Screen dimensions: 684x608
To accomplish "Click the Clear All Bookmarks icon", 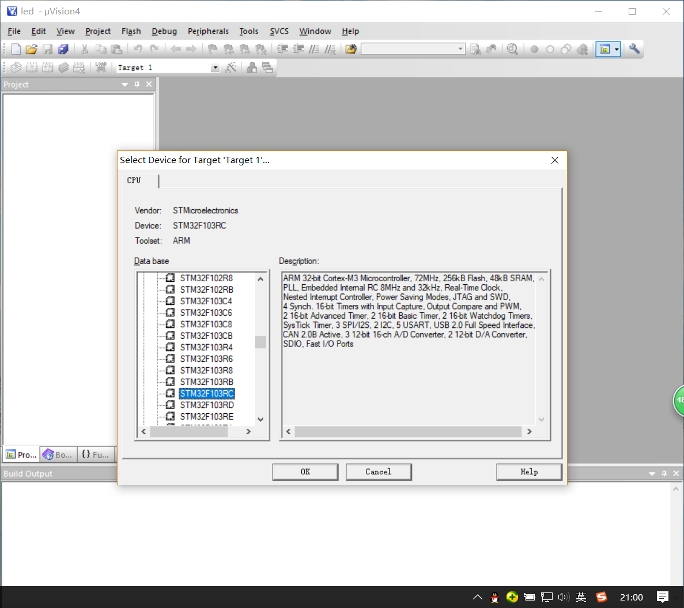I will pyautogui.click(x=261, y=49).
